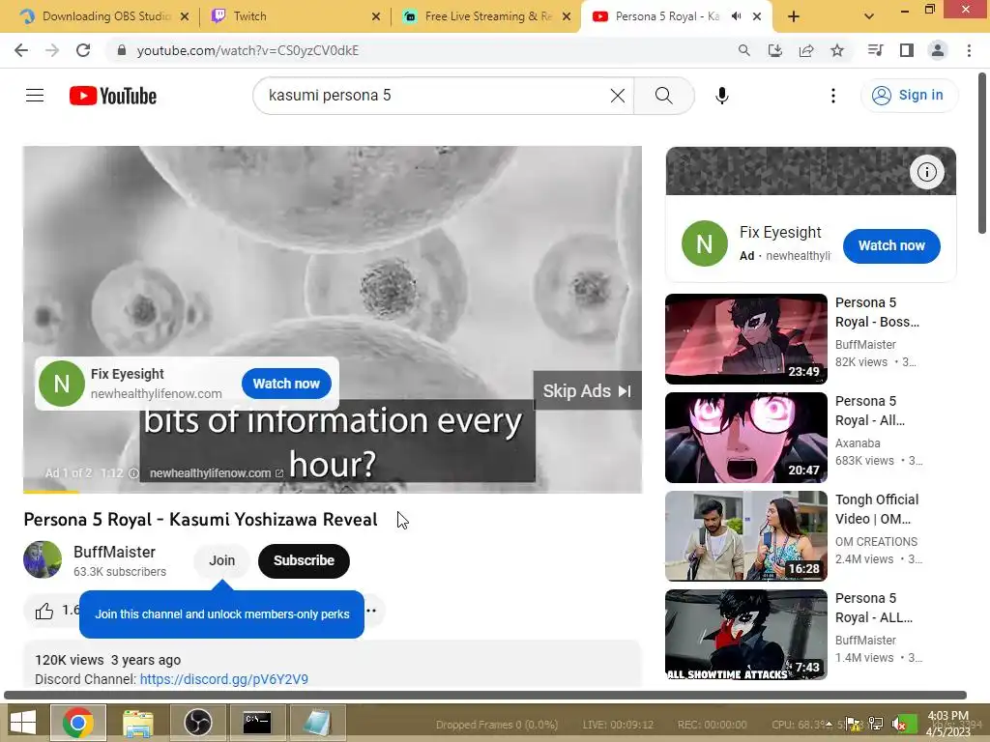Share this page using the share icon
Image resolution: width=990 pixels, height=742 pixels.
click(806, 50)
